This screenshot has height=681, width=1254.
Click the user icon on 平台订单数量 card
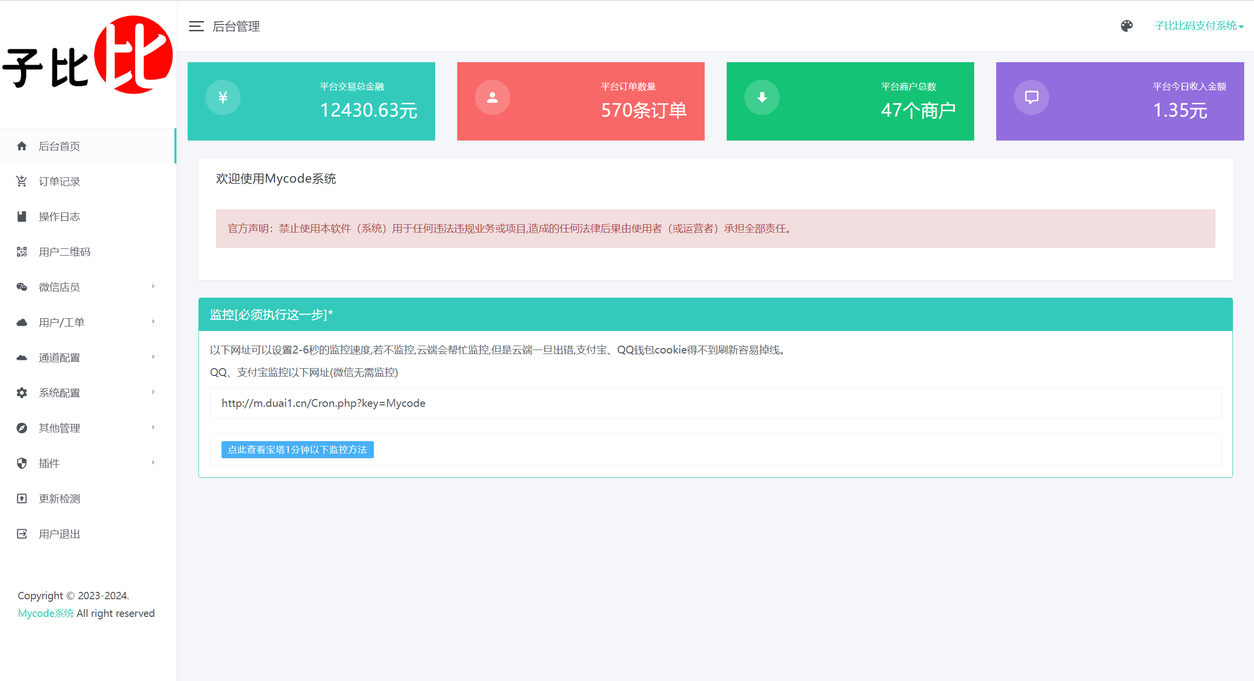point(492,97)
